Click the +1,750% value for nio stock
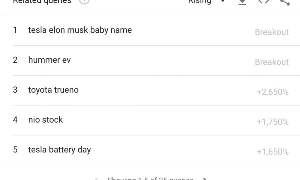300x180 pixels. point(273,122)
